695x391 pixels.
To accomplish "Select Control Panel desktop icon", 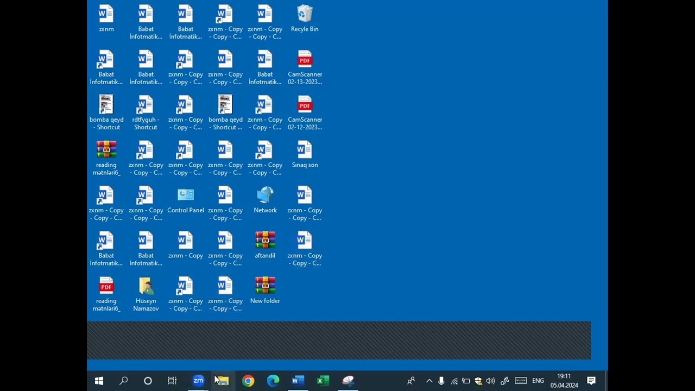I will 186,200.
